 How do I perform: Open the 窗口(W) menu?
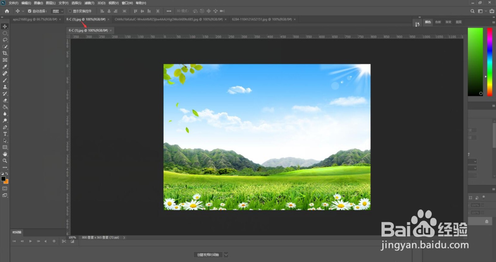click(127, 3)
